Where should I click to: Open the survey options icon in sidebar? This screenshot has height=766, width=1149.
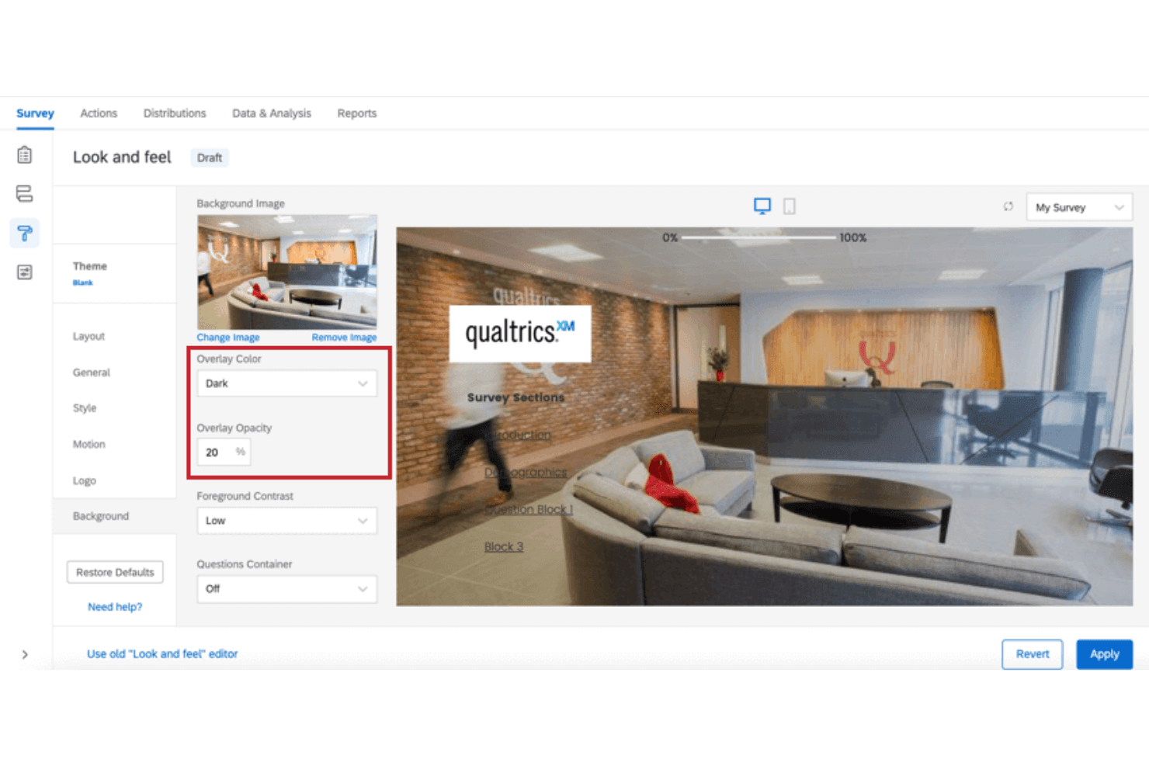tap(25, 272)
